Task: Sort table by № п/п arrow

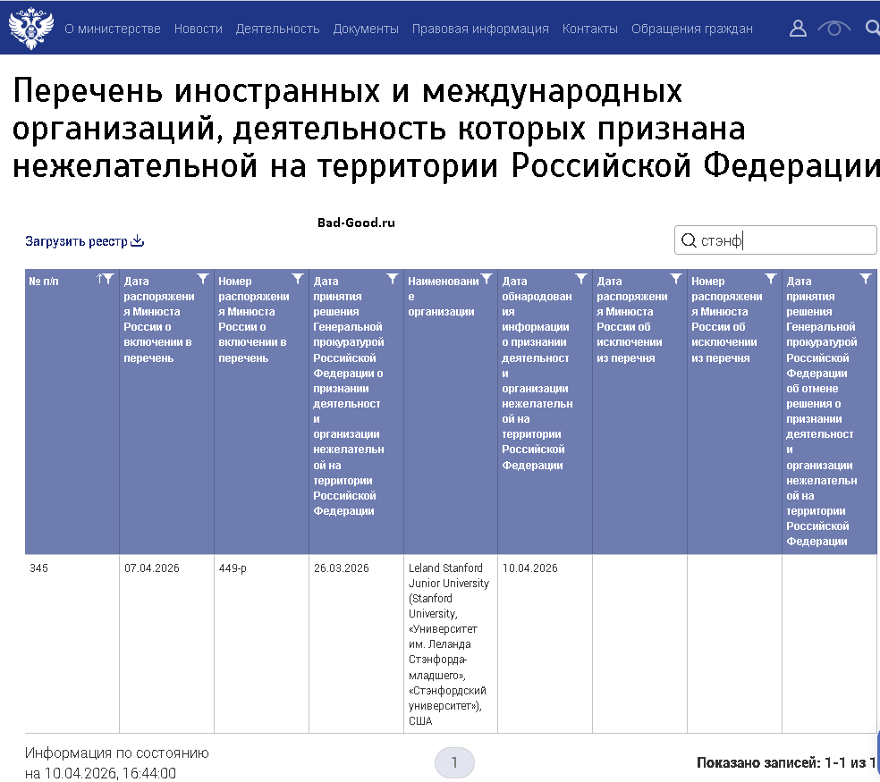Action: 99,280
